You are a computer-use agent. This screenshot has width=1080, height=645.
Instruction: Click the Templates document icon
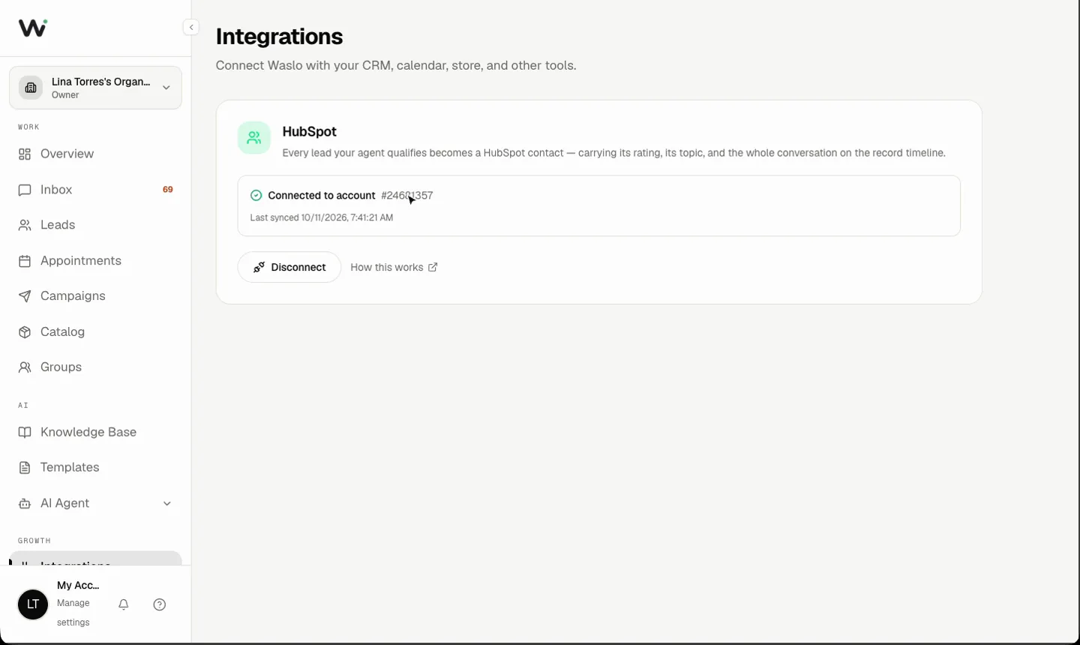25,468
